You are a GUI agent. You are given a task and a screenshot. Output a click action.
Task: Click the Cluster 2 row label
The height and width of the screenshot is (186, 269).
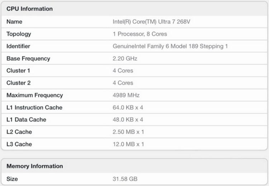[x=18, y=83]
